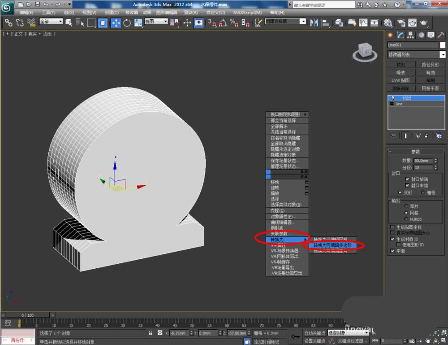This screenshot has width=448, height=345.
Task: Open the 视图 reference coordinate dropdown
Action: click(156, 22)
